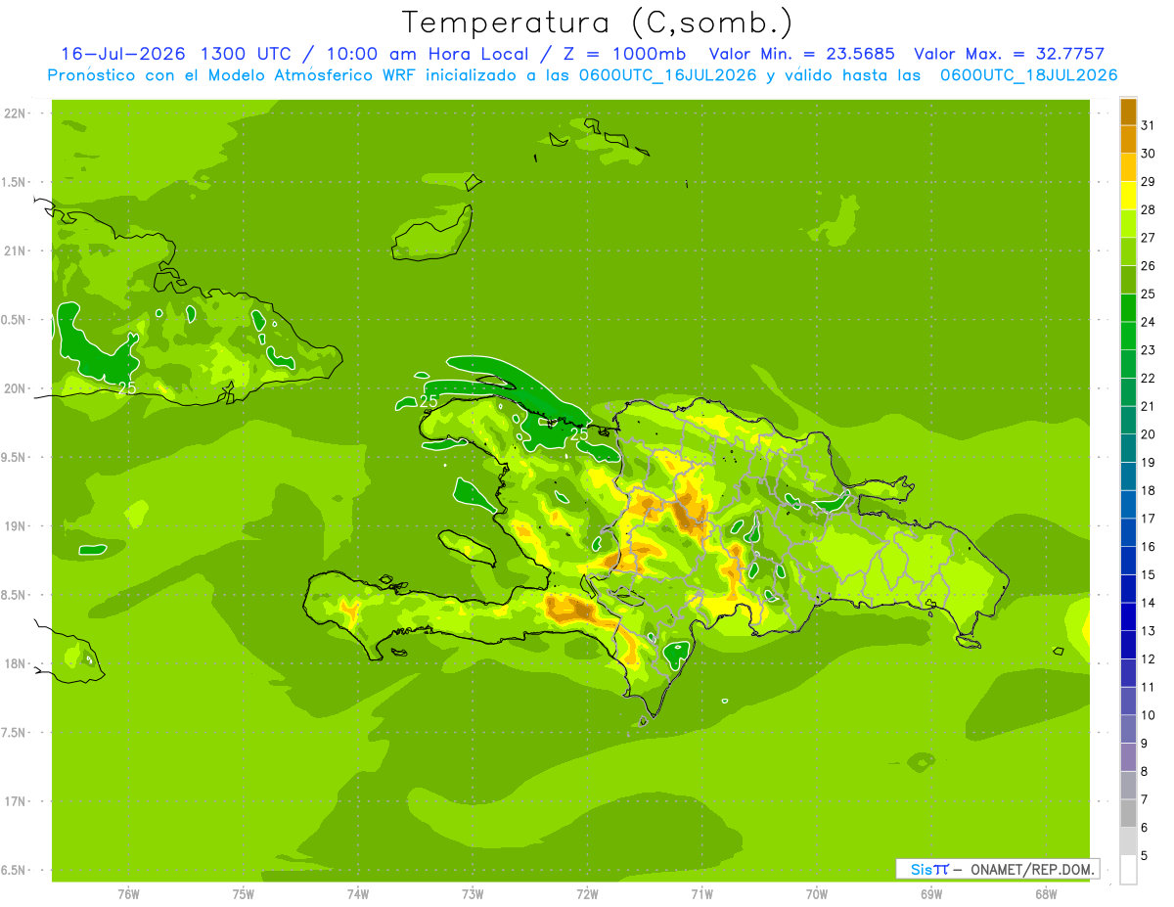Select the legend value "27"
Image resolution: width=1174 pixels, height=907 pixels.
click(1149, 238)
